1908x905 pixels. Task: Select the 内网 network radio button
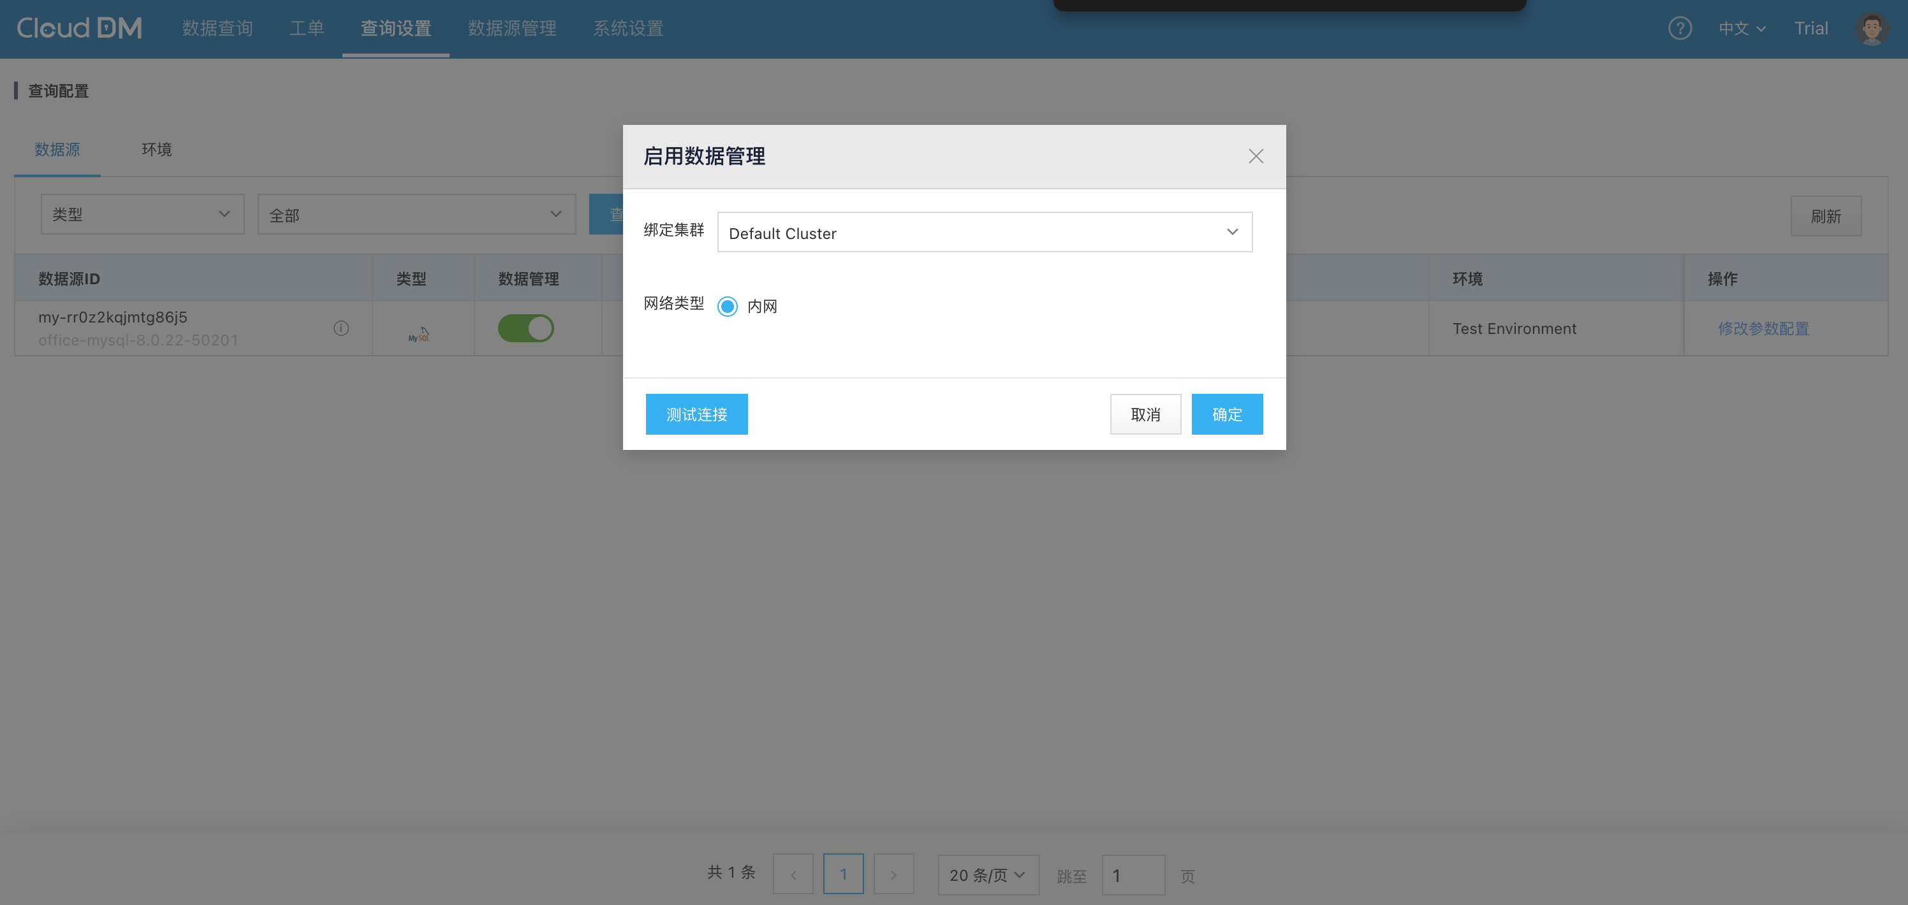tap(728, 307)
